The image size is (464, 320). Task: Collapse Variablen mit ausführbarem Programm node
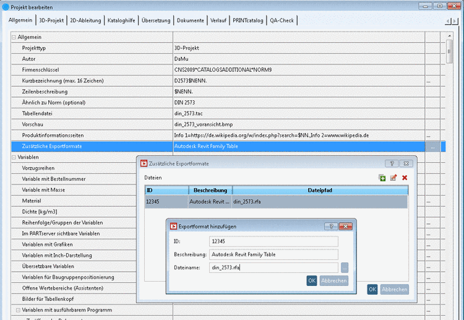(18, 310)
